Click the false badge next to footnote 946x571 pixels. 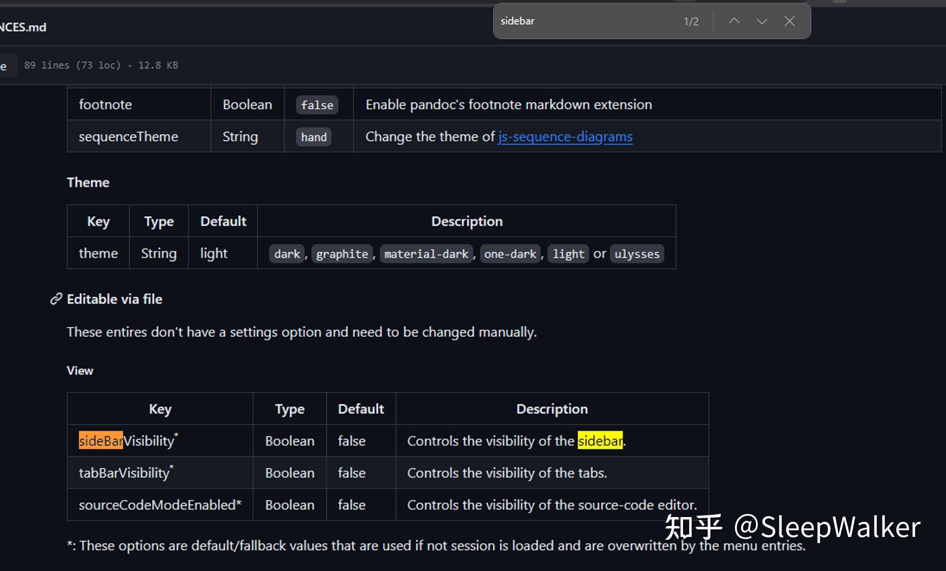(x=316, y=105)
